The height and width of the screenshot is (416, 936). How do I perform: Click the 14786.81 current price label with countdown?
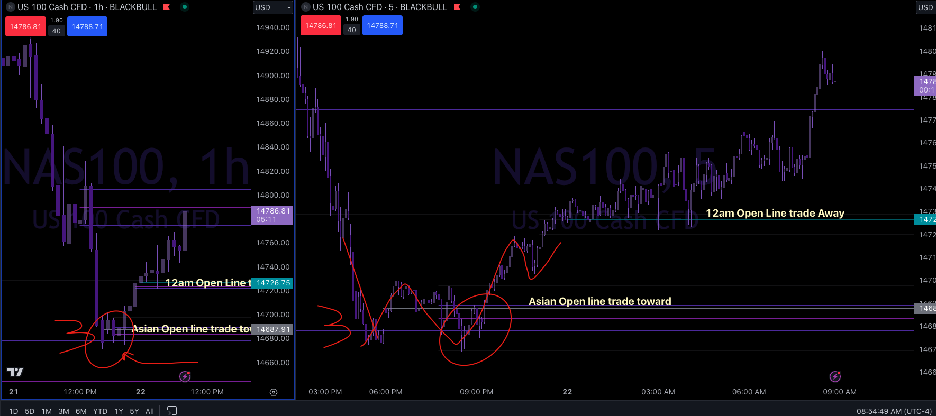click(x=272, y=215)
